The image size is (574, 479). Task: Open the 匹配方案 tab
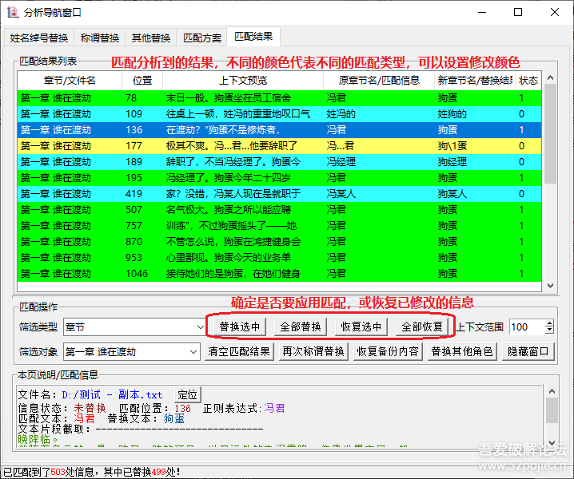tap(202, 38)
